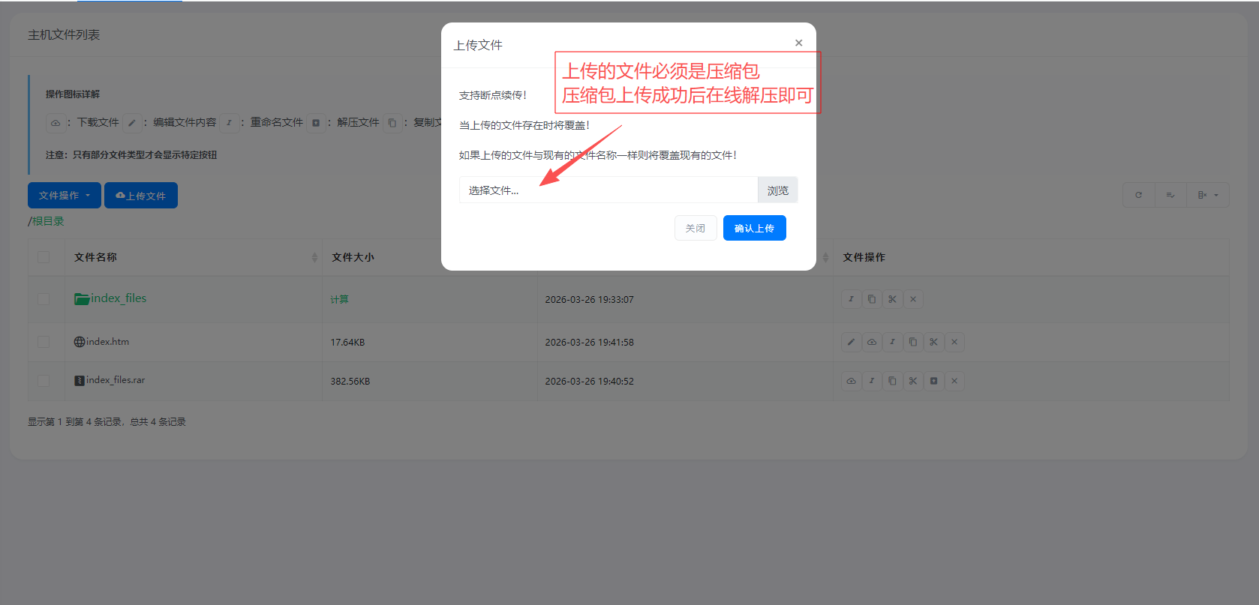
Task: Click the copy icon for index.htm
Action: pos(913,342)
